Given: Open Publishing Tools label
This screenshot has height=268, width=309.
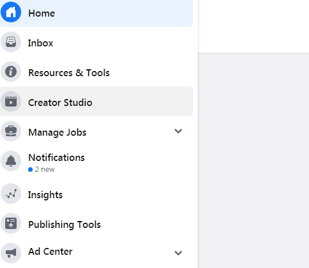Looking at the screenshot, I should pyautogui.click(x=64, y=224).
